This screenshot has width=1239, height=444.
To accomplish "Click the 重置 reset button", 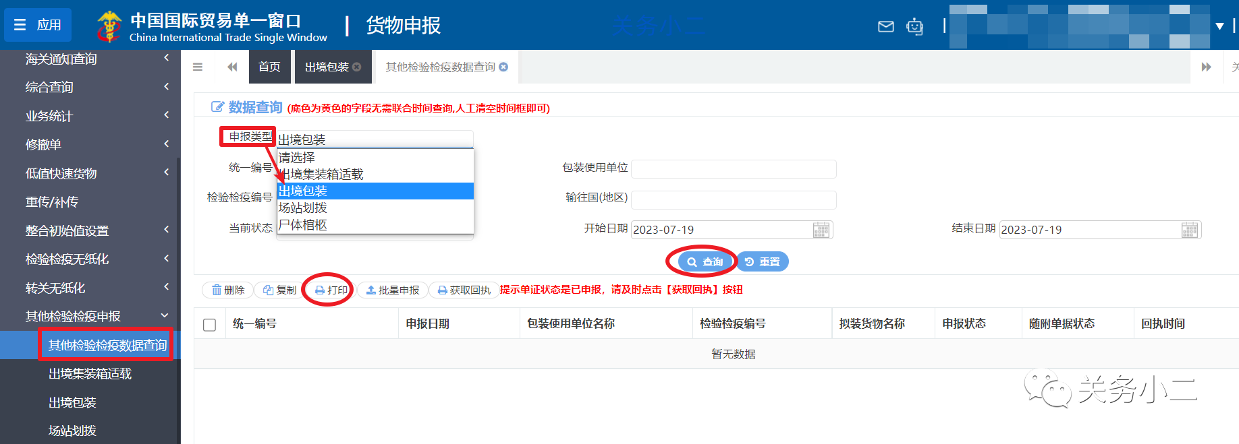I will coord(763,261).
